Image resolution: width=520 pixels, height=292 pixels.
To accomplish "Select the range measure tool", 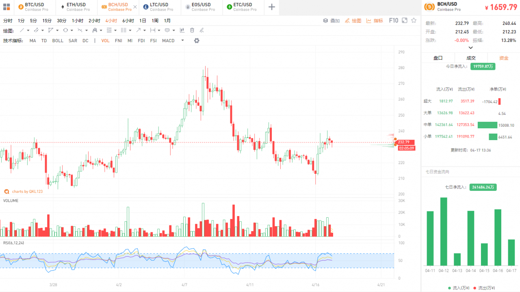I will click(x=152, y=30).
